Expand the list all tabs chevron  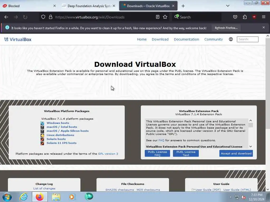[x=228, y=6]
